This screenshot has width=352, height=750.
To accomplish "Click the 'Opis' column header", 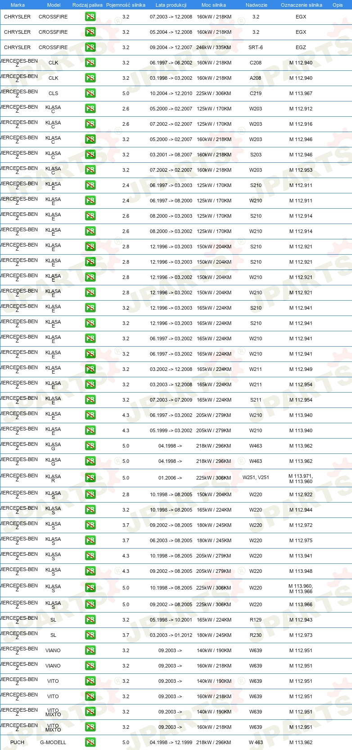I will (338, 5).
